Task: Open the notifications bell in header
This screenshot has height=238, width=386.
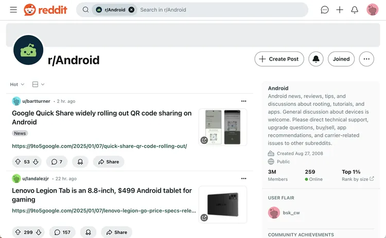Action: (355, 10)
